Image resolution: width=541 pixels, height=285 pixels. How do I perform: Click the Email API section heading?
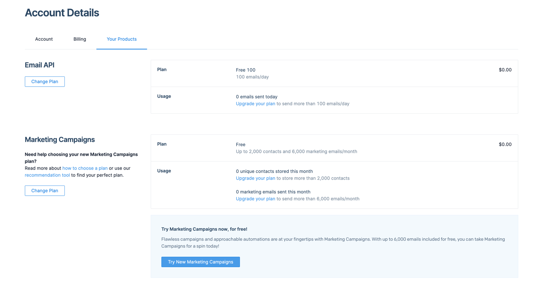(40, 65)
